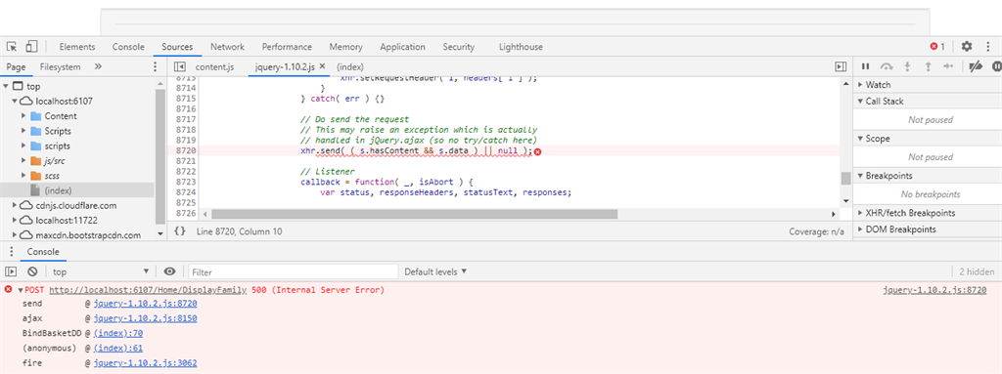Collapse the Scope section
Screen dimensions: 1002x374
860,139
